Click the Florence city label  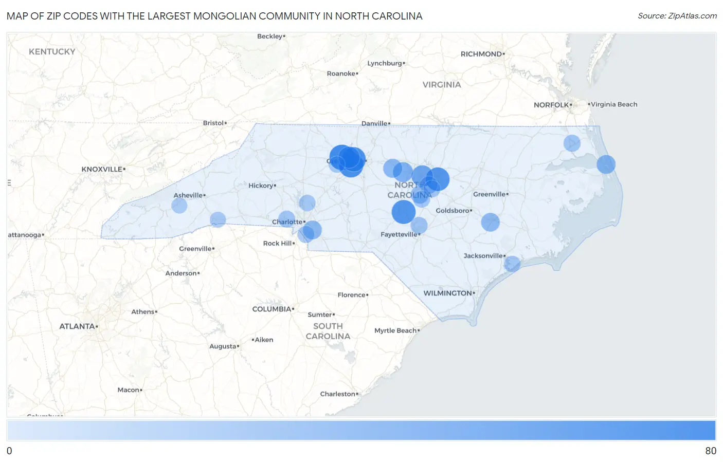click(x=352, y=295)
